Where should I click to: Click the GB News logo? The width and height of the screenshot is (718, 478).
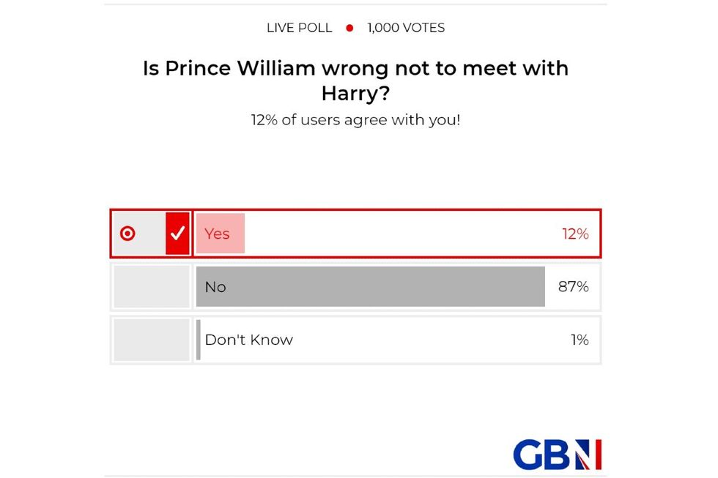click(557, 454)
